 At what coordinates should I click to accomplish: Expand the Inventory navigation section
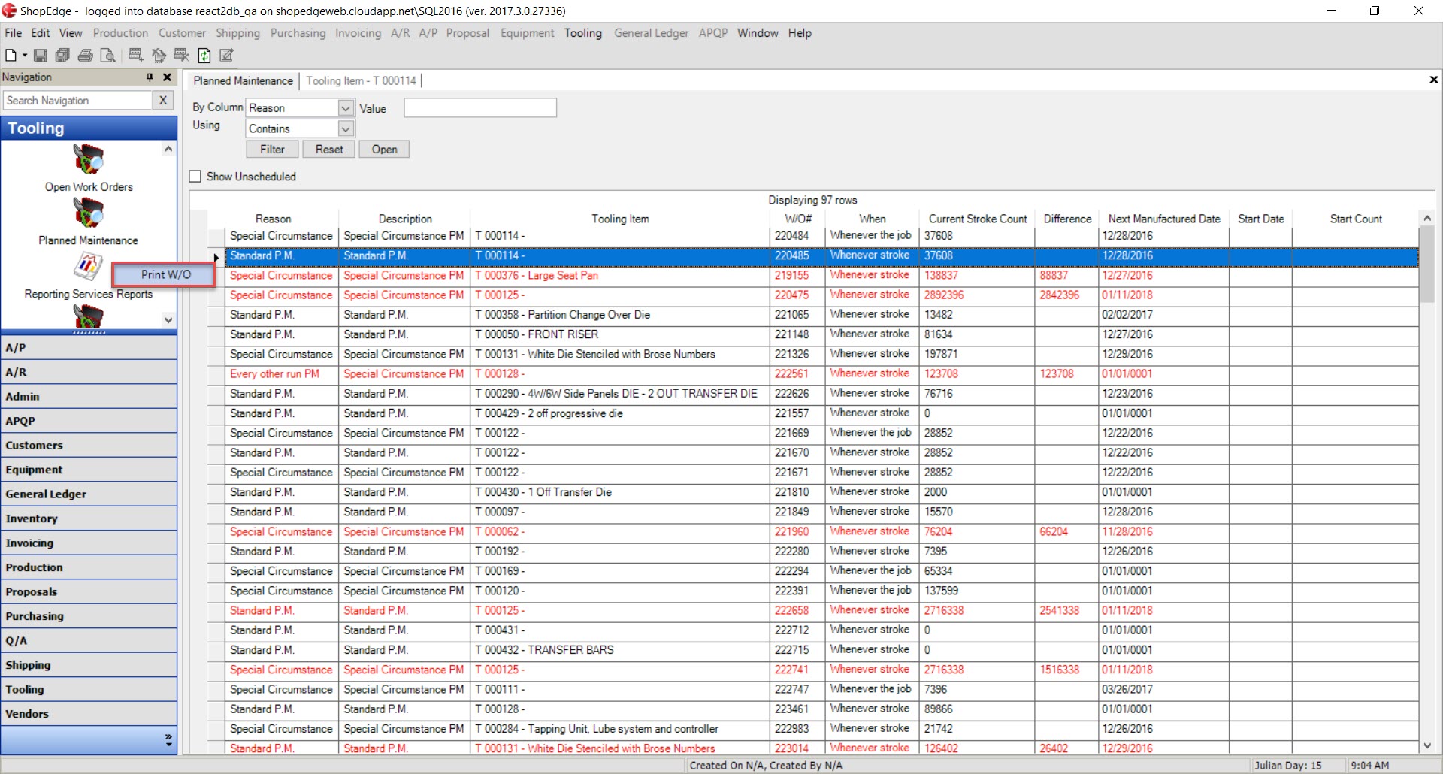click(x=89, y=519)
